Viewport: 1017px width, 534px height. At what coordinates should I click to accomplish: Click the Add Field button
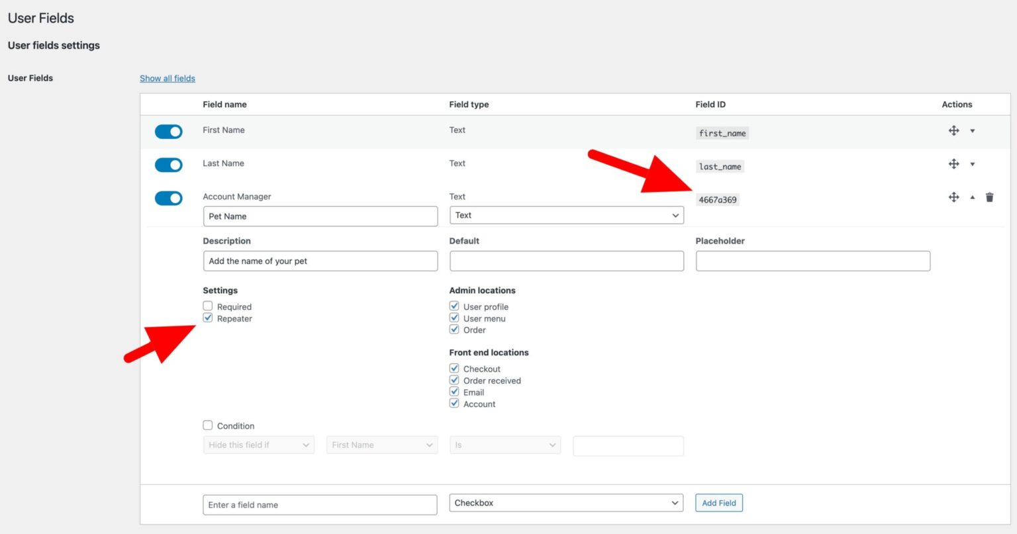pyautogui.click(x=718, y=503)
